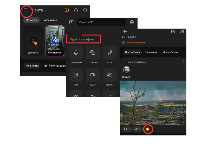Switch to the Моменты tab
Screen dimensions: 208x156
(x=31, y=20)
